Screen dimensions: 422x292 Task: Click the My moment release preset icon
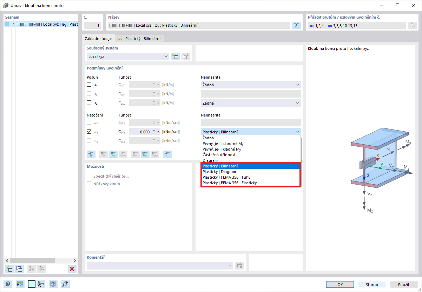135,154
